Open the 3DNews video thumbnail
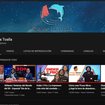Image resolution: width=105 pixels, height=105 pixels. [x=20, y=73]
